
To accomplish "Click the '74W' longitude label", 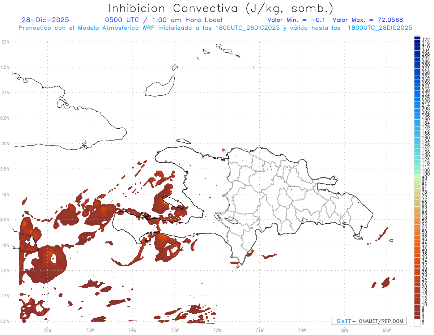I will click(132, 330).
